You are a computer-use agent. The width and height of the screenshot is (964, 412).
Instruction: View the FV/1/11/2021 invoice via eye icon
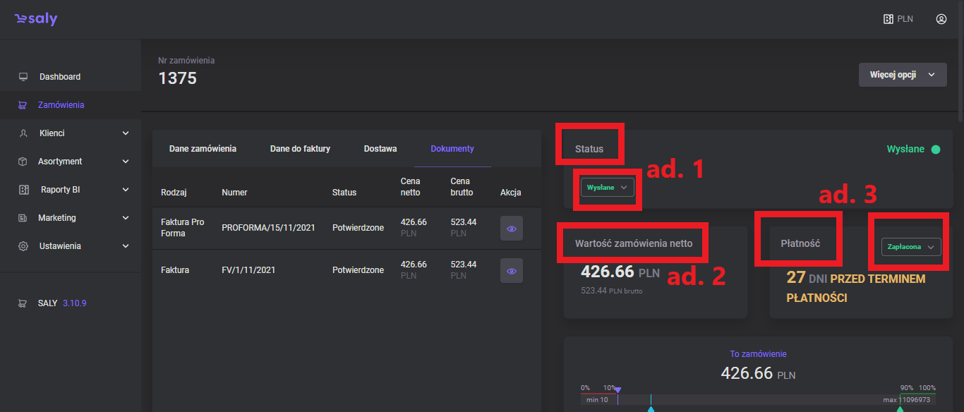pos(512,271)
